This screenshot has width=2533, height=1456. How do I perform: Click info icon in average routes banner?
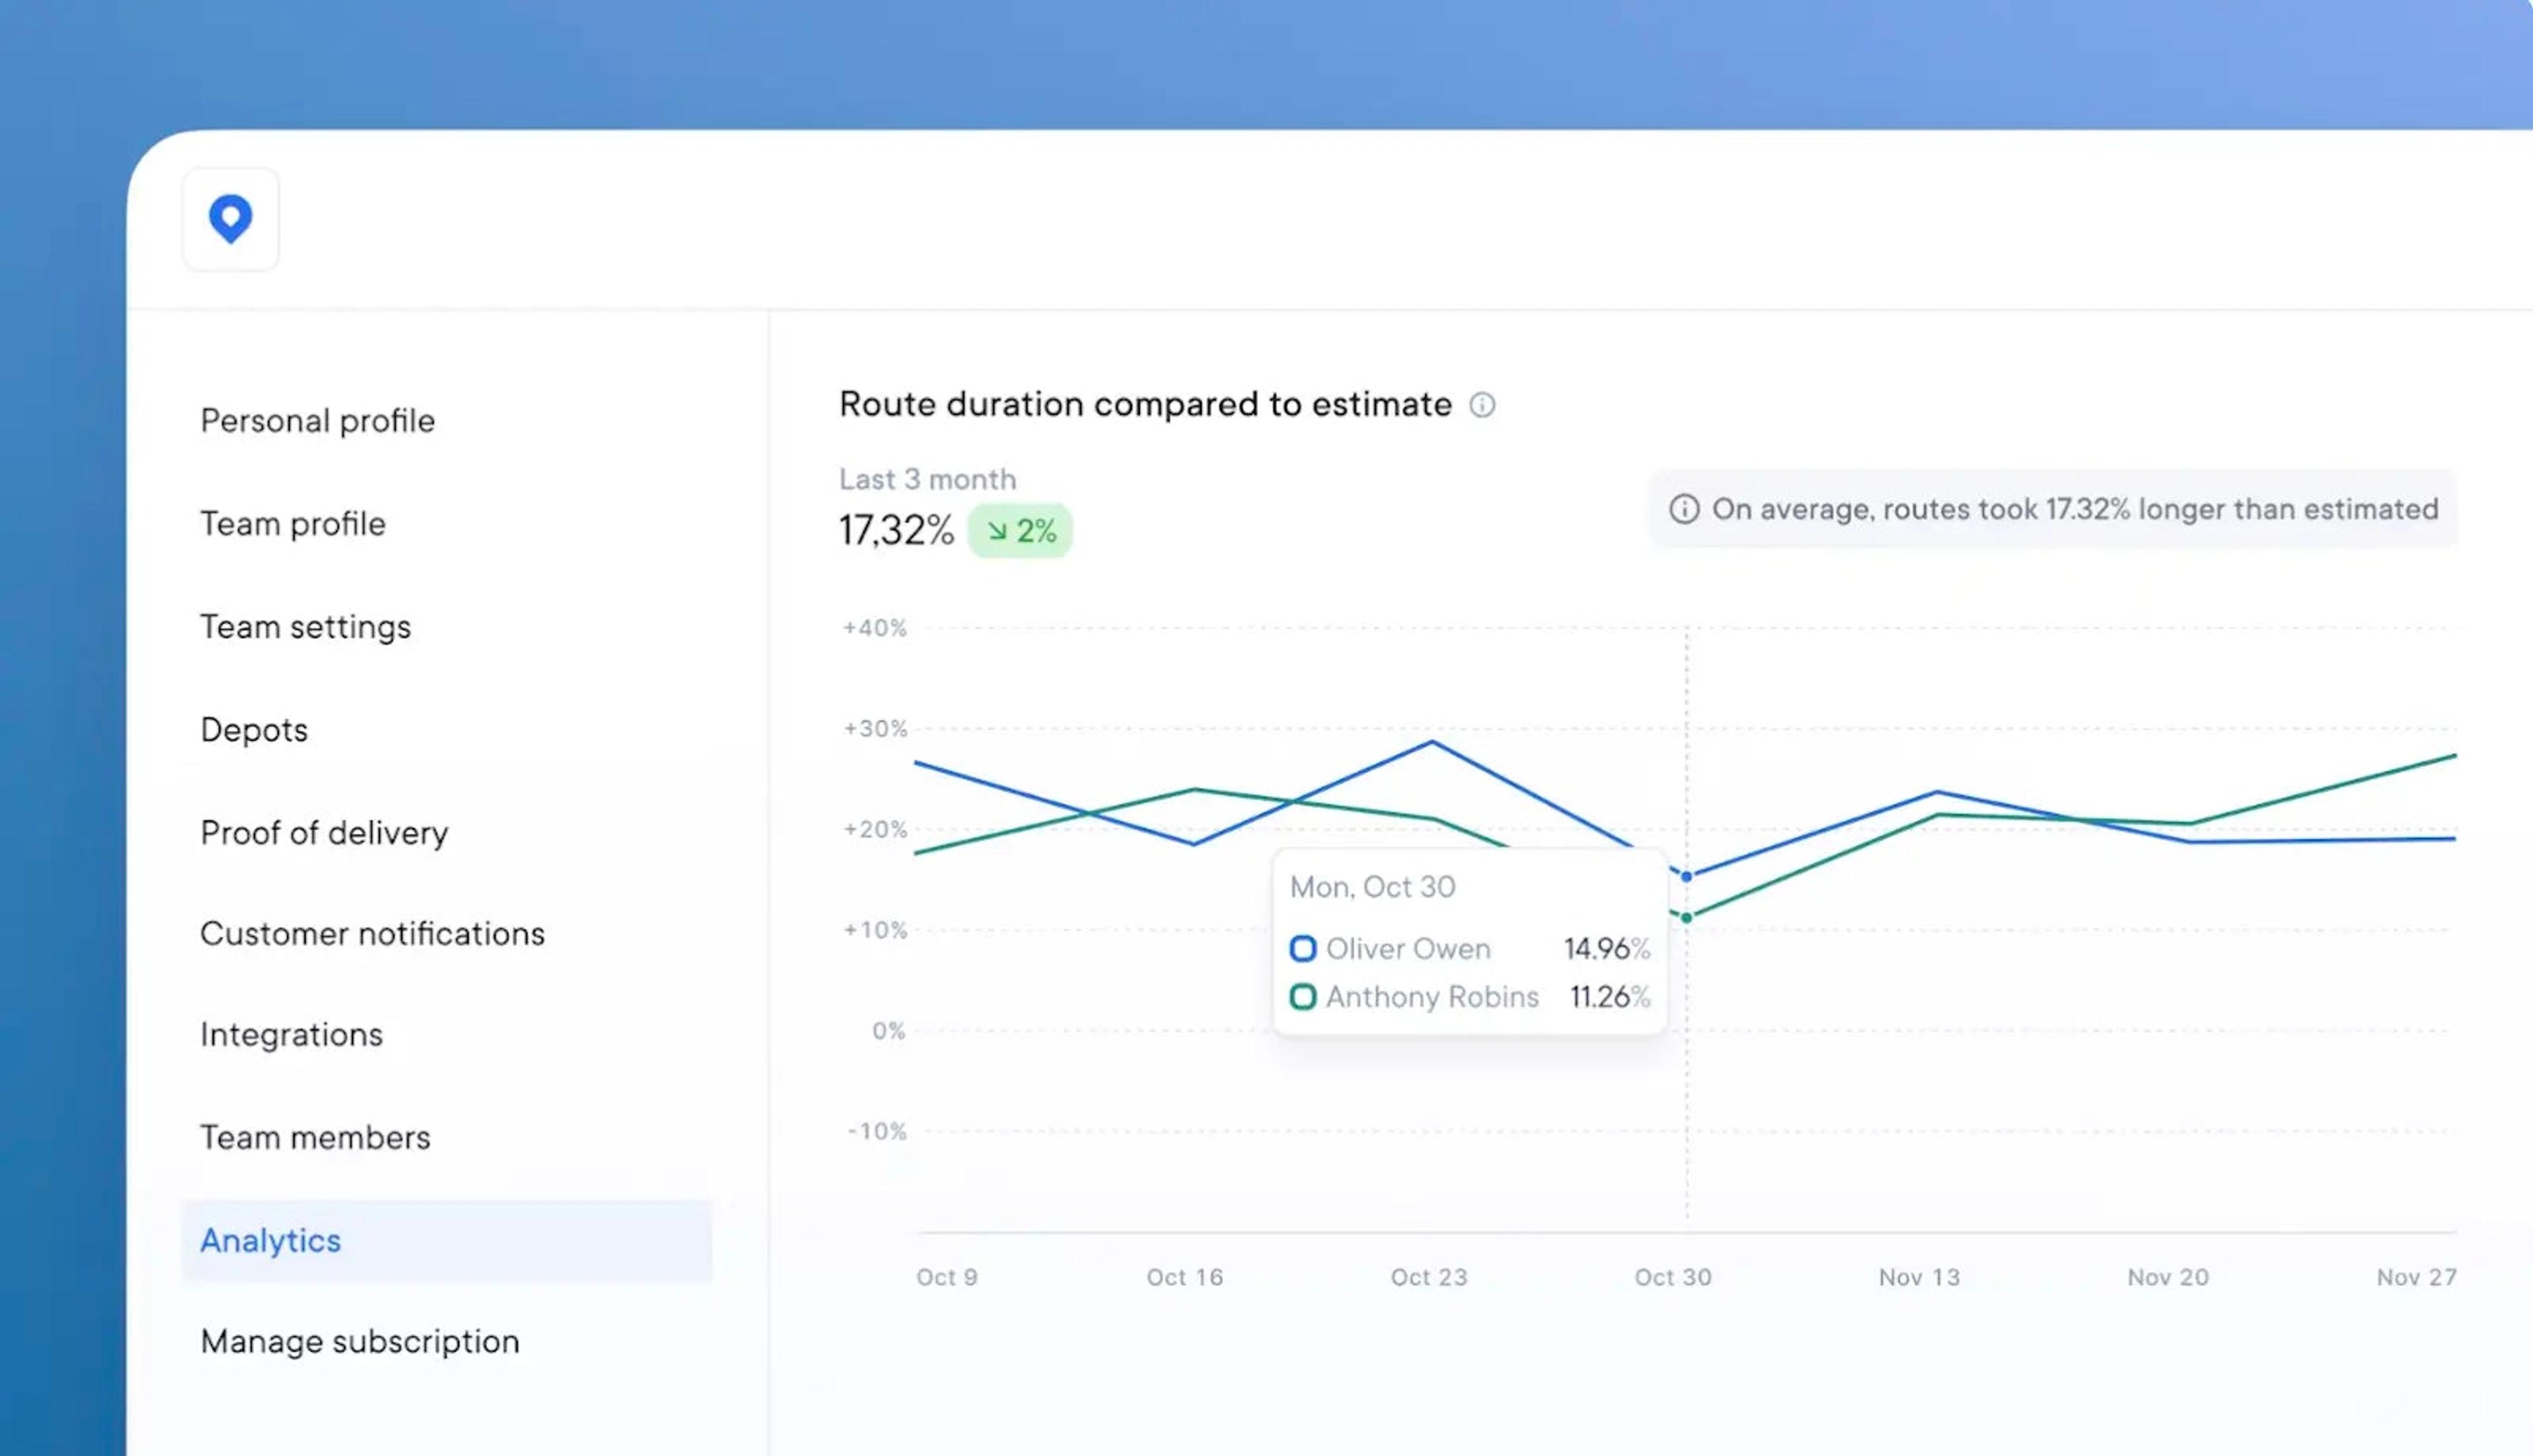click(1684, 509)
